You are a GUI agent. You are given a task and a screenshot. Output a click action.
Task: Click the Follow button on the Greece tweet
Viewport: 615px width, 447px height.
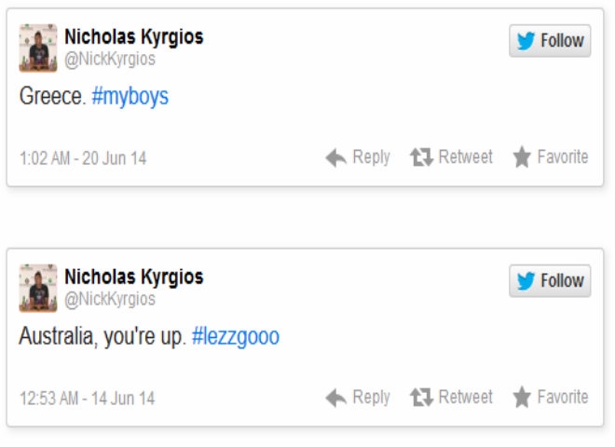(550, 40)
